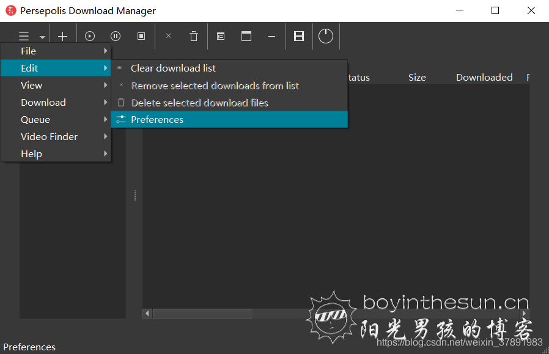Click the trash delete toolbar icon
The image size is (549, 354).
(x=194, y=36)
